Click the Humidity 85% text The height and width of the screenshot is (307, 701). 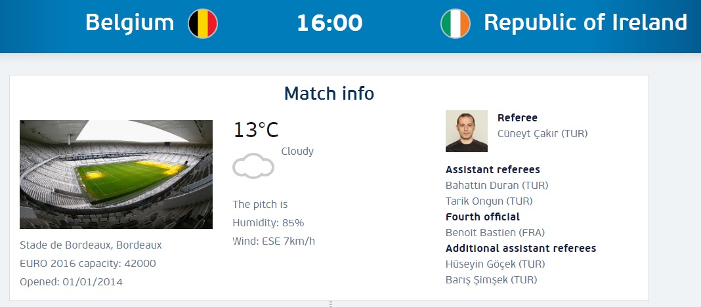point(268,223)
